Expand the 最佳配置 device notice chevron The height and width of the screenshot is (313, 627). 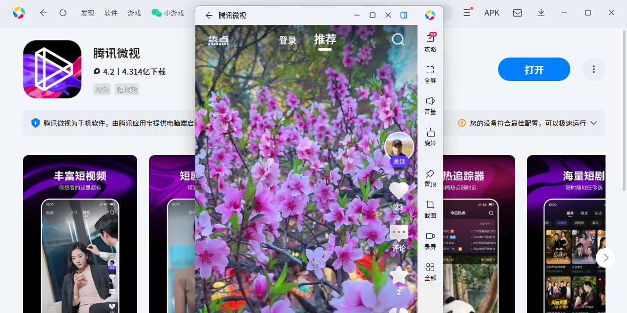point(594,123)
